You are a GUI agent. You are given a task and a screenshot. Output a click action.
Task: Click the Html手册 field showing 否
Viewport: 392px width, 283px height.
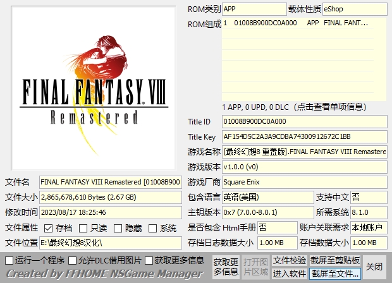point(278,227)
